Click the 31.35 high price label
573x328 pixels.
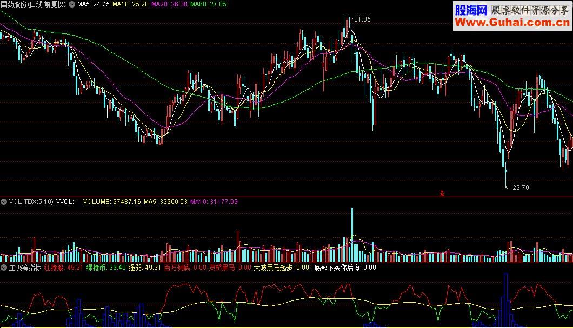[x=362, y=19]
